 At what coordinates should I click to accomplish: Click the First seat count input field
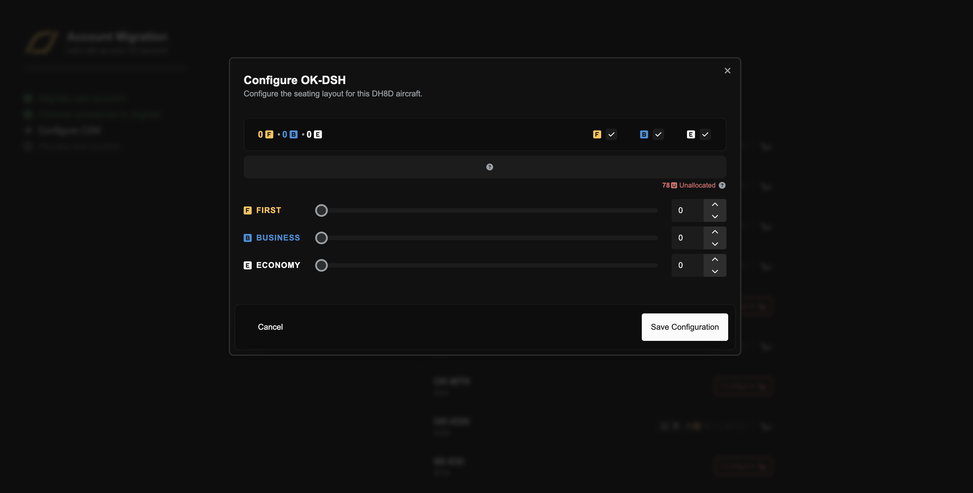pos(687,210)
